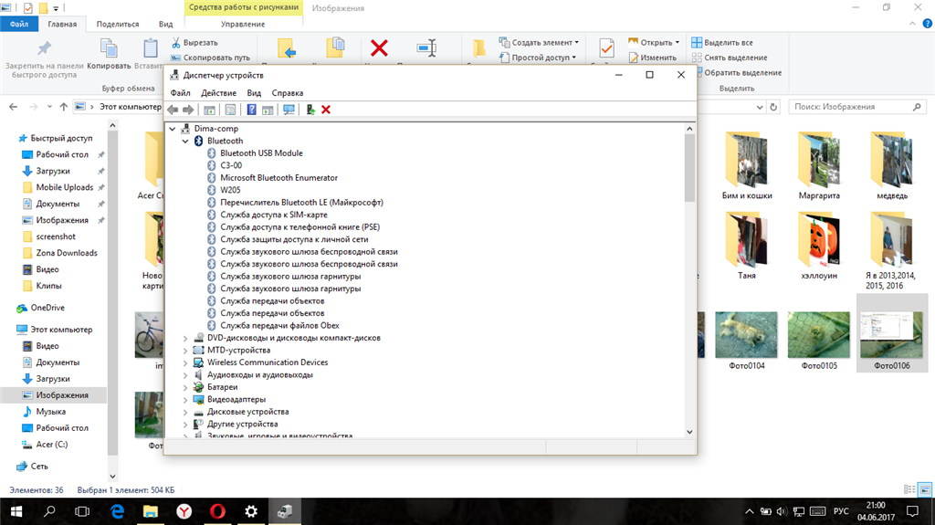
Task: Refresh the Explorer address bar
Action: 773,107
